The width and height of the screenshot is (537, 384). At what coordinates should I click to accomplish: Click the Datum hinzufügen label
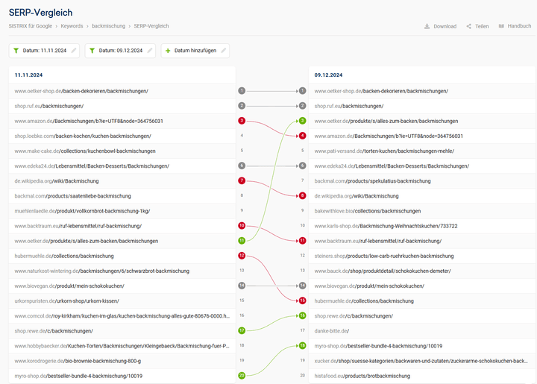coord(195,51)
